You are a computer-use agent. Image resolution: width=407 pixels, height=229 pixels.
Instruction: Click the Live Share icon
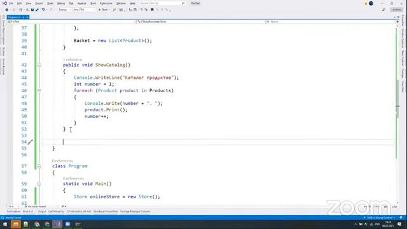[383, 10]
